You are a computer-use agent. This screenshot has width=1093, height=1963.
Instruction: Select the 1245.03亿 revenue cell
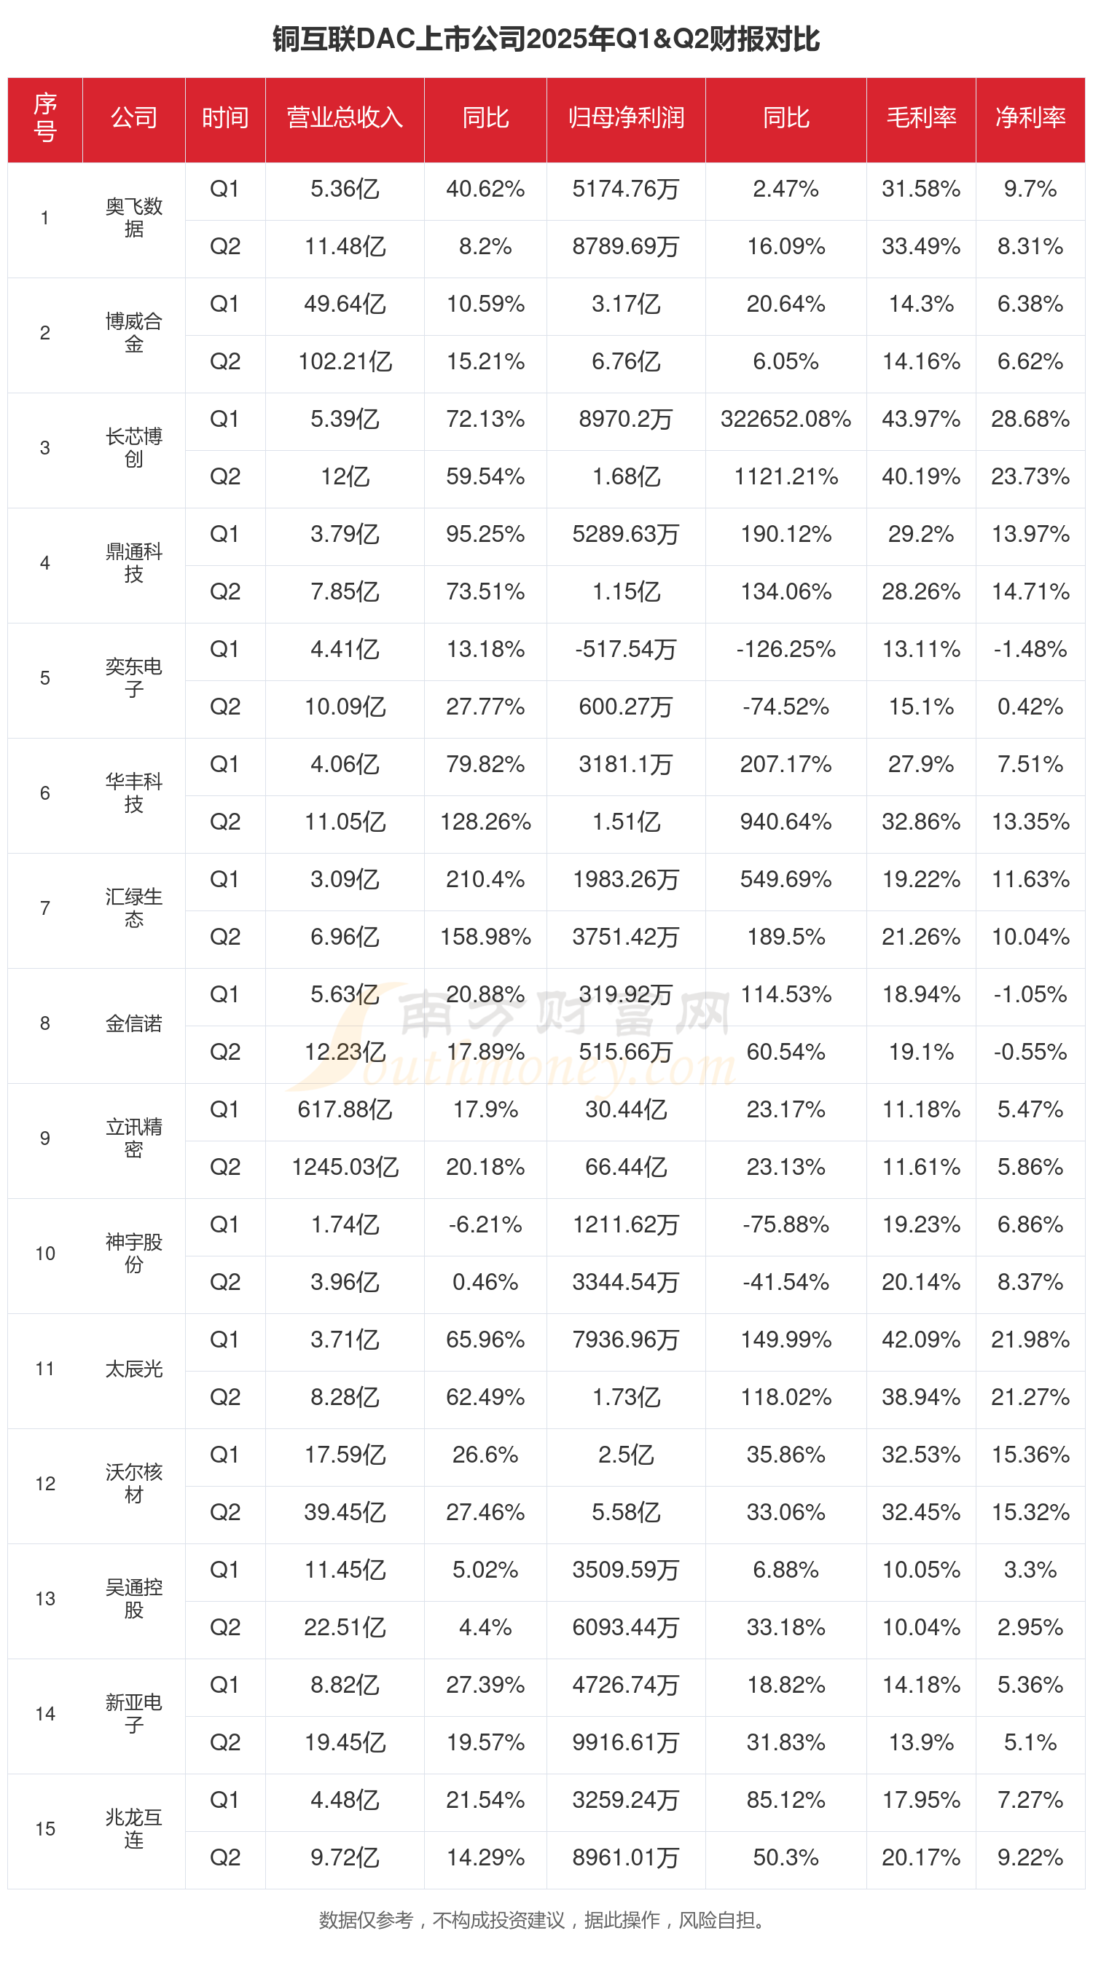pos(345,1167)
